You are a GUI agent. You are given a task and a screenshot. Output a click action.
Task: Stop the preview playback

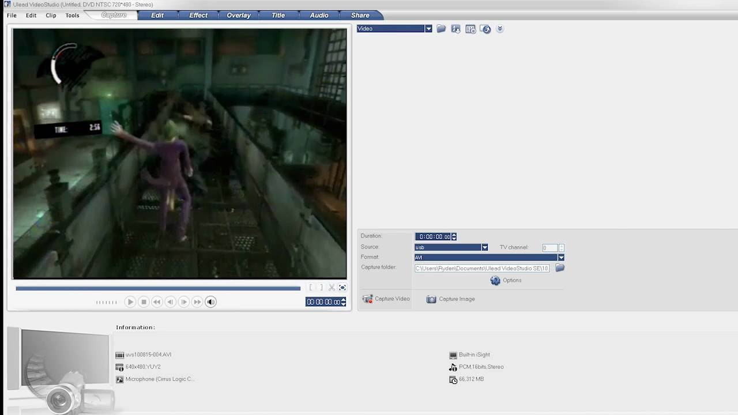point(144,301)
